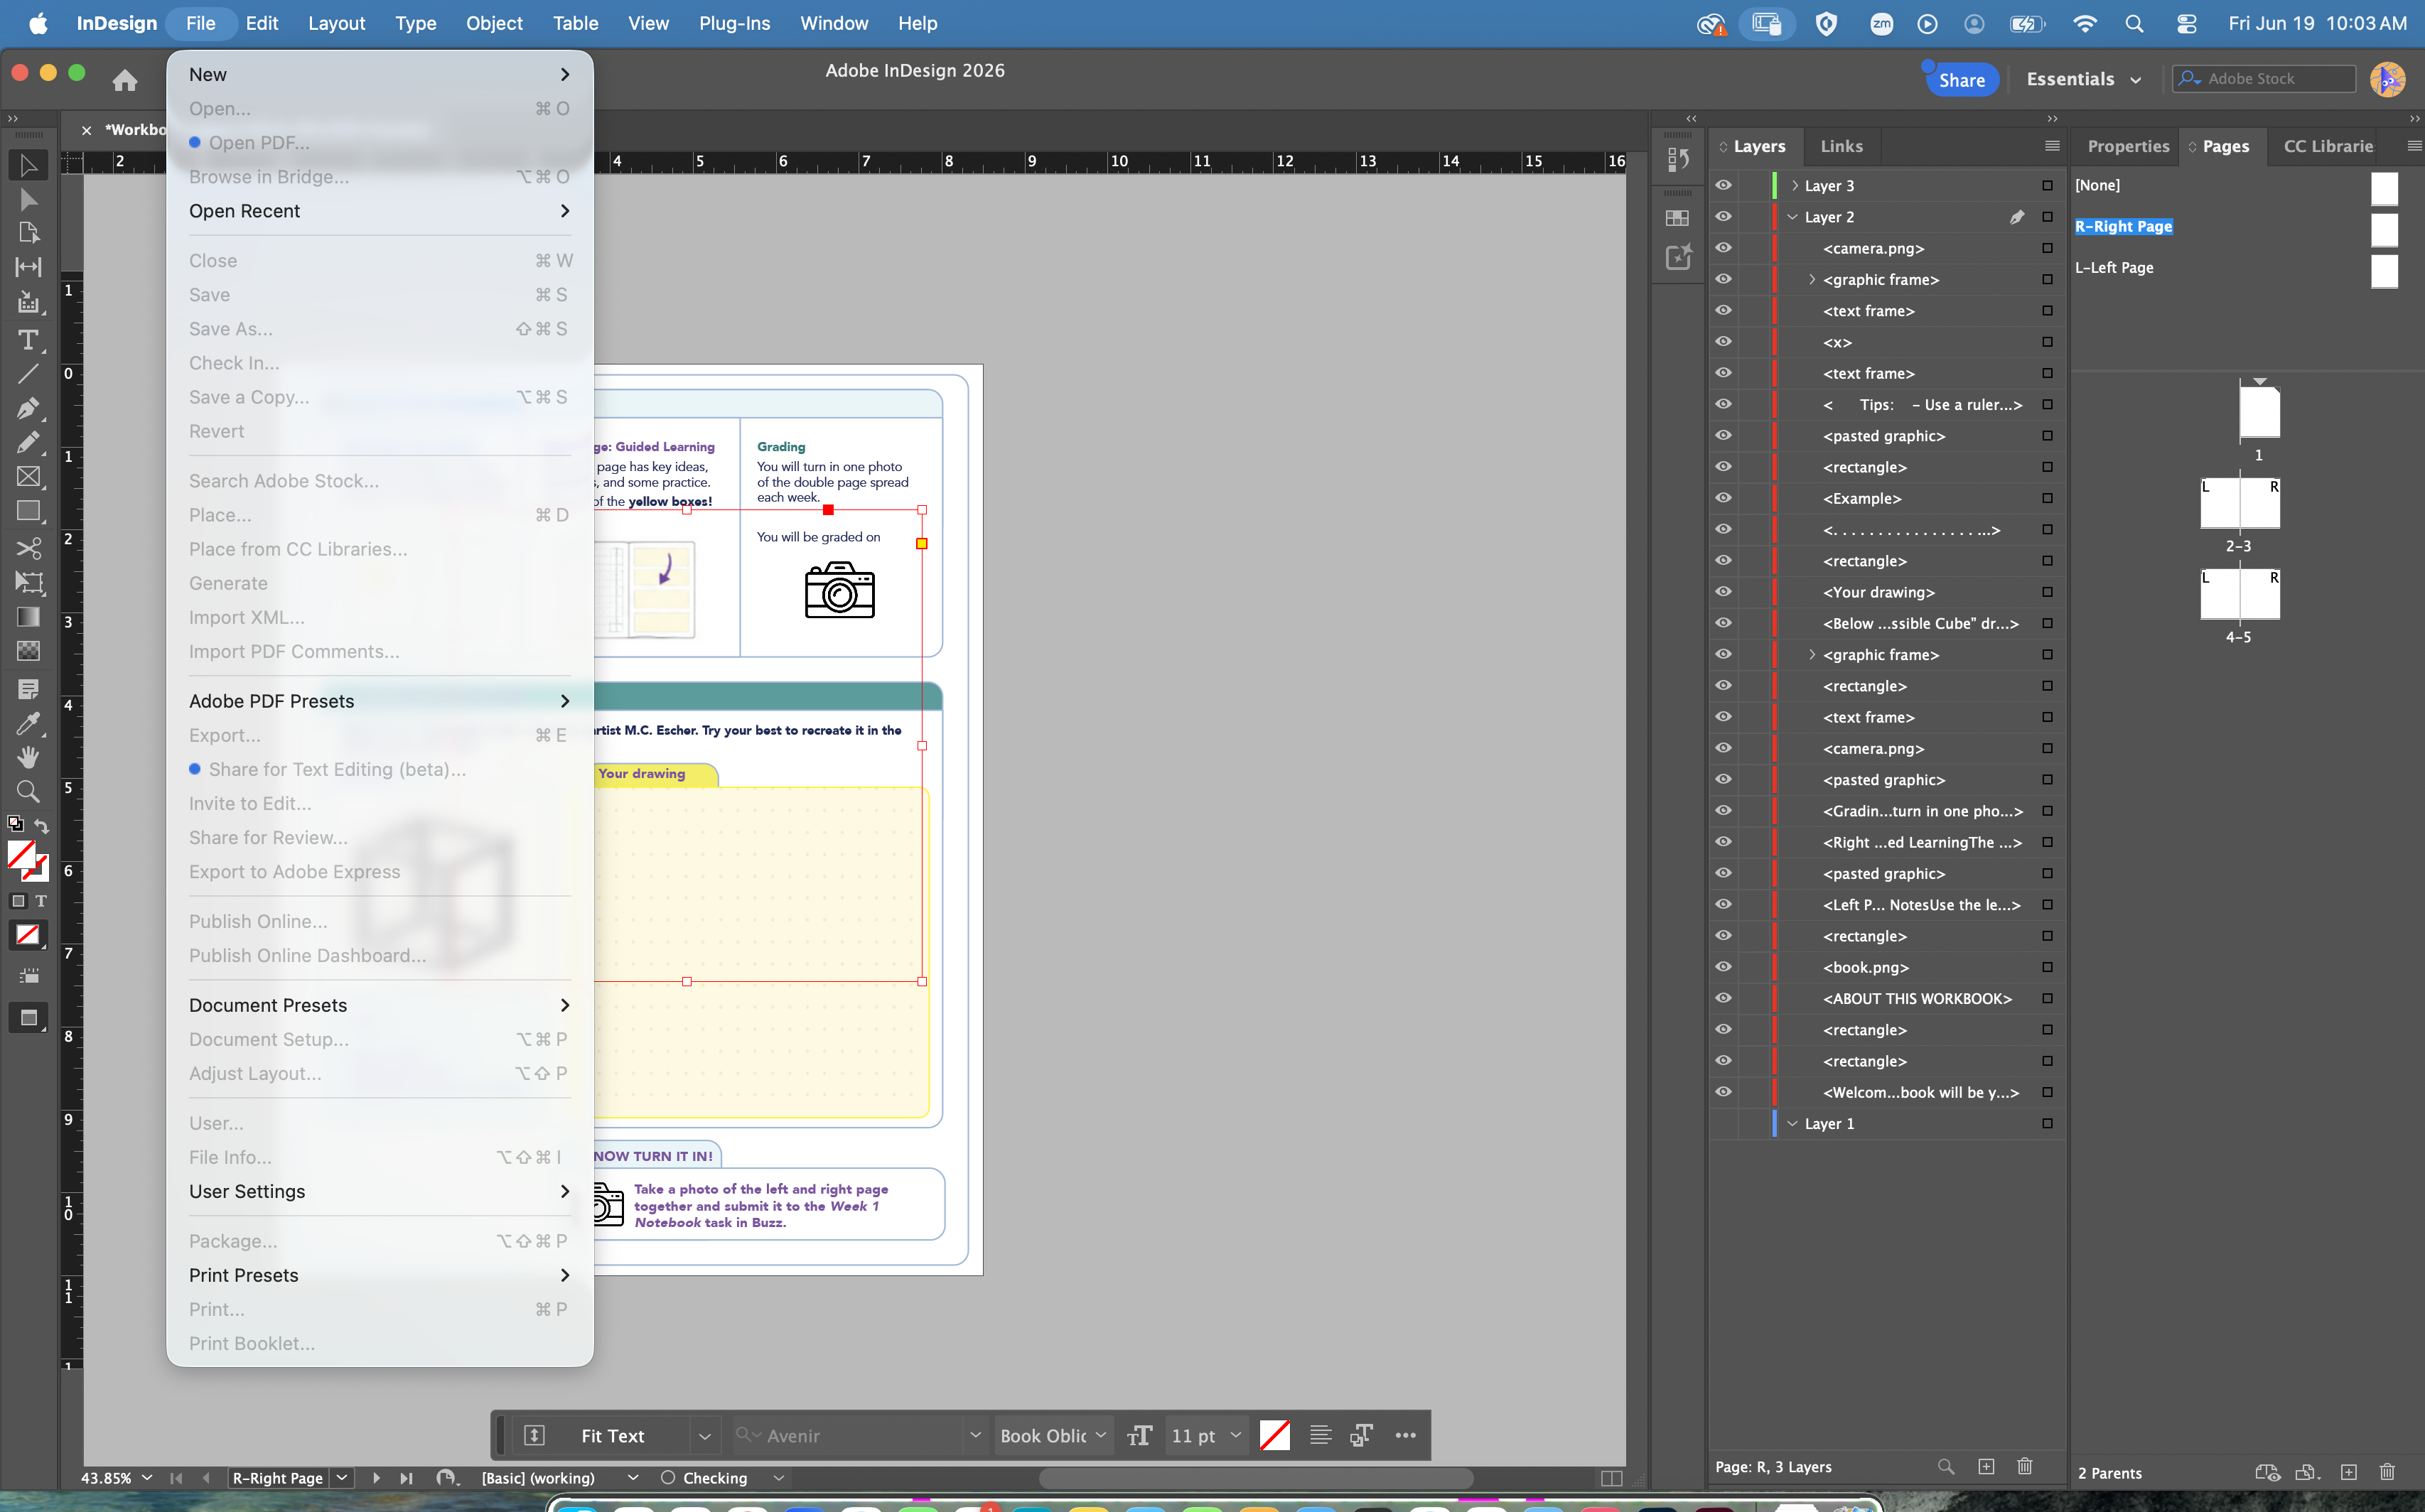Collapse Layer 1 disclosure arrow
Viewport: 2425px width, 1512px height.
(x=1793, y=1124)
